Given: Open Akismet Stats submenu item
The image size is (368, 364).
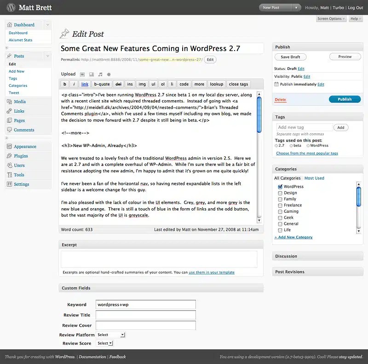Looking at the screenshot, I should point(20,40).
